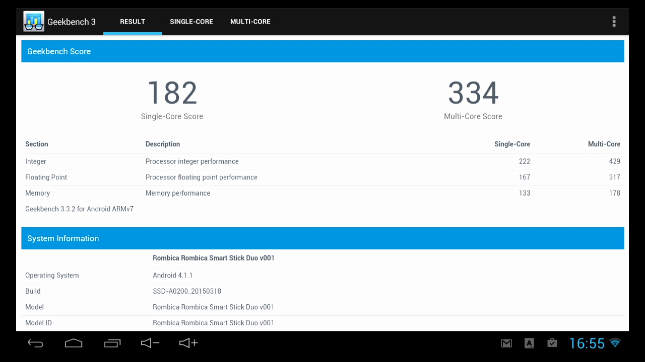
Task: Tap the single-core score 182
Action: 172,93
